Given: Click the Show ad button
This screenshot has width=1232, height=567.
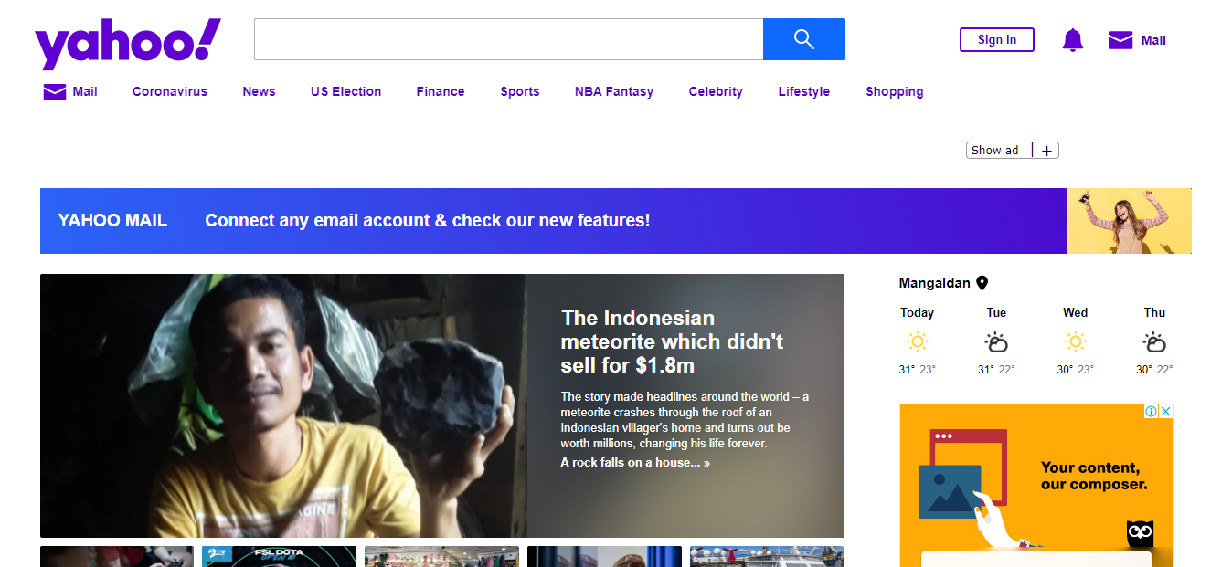Looking at the screenshot, I should [x=994, y=151].
